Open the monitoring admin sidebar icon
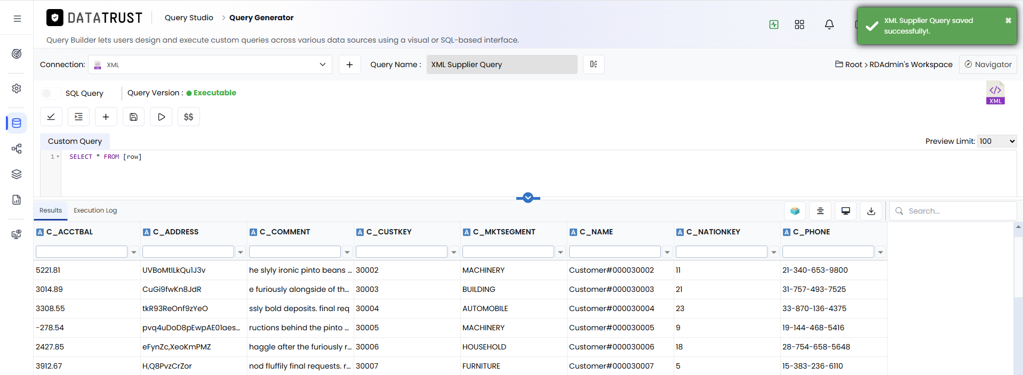 [17, 234]
